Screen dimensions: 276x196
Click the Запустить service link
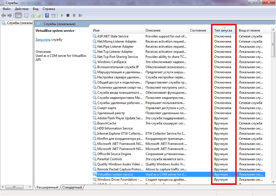coord(43,40)
